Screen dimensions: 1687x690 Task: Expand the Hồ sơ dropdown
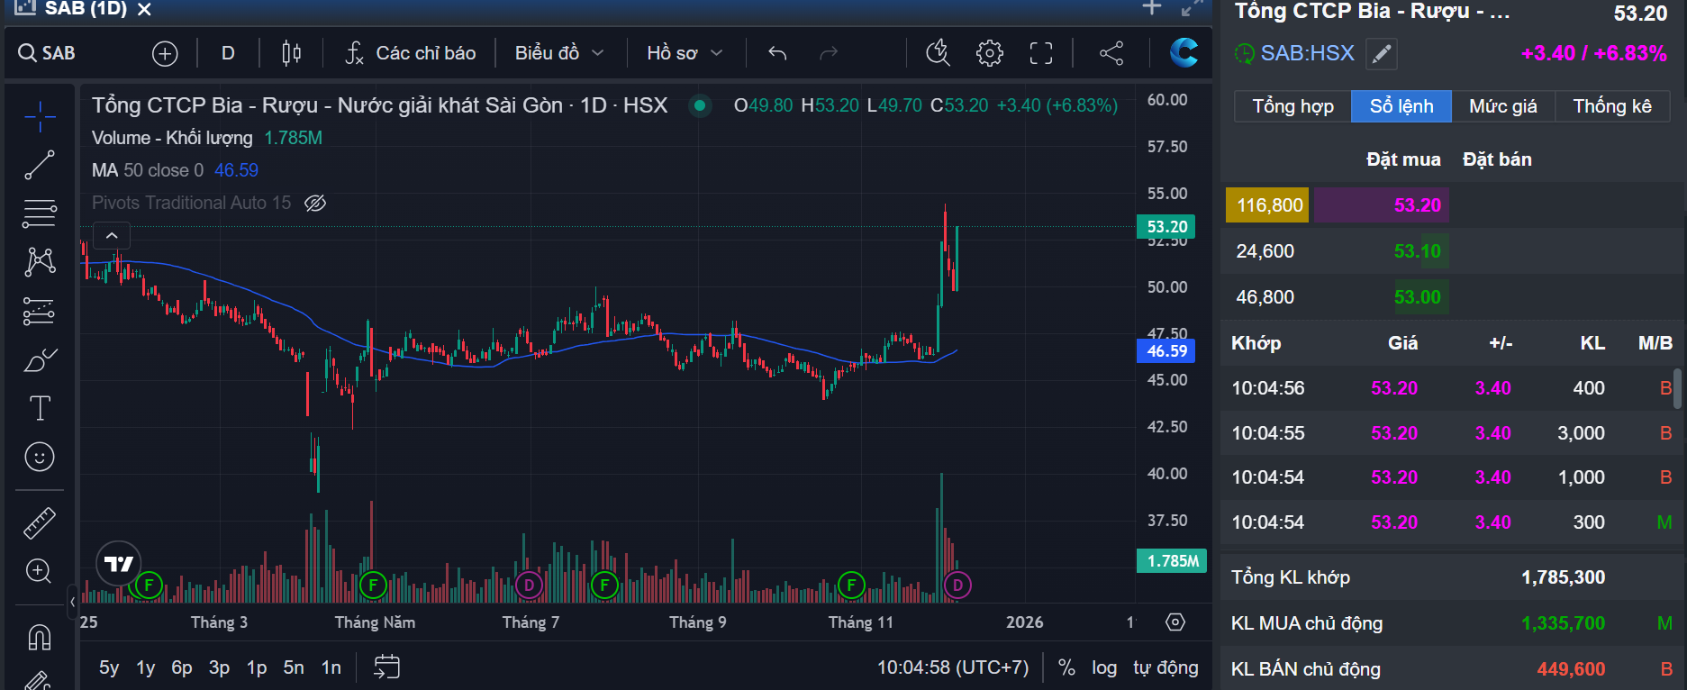(685, 53)
